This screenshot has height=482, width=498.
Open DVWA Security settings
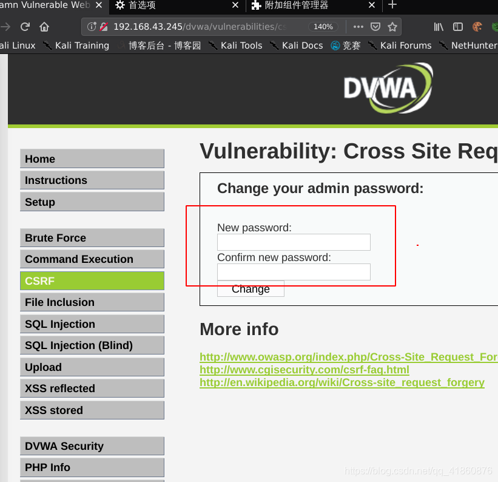pyautogui.click(x=92, y=446)
